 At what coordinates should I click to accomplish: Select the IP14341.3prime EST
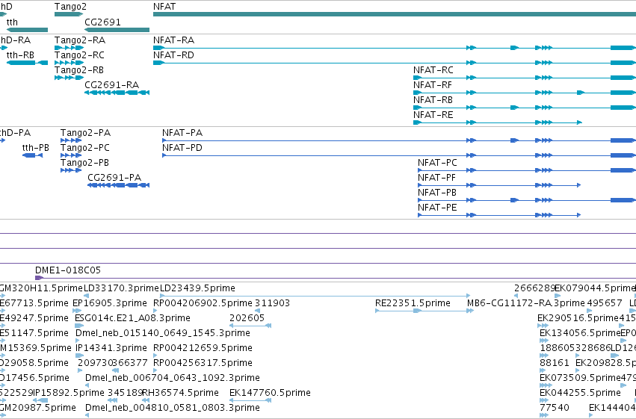tap(79, 356)
